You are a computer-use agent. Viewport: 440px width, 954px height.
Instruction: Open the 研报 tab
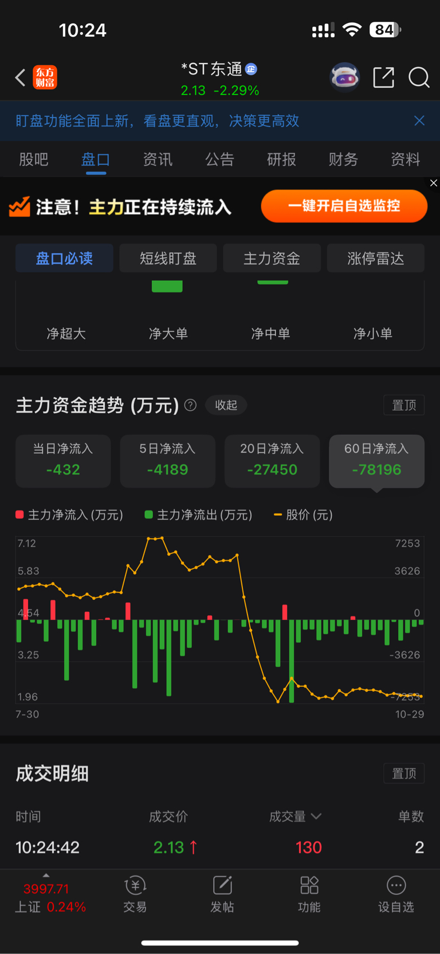pos(281,159)
